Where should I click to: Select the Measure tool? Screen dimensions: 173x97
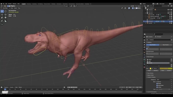tap(6, 21)
